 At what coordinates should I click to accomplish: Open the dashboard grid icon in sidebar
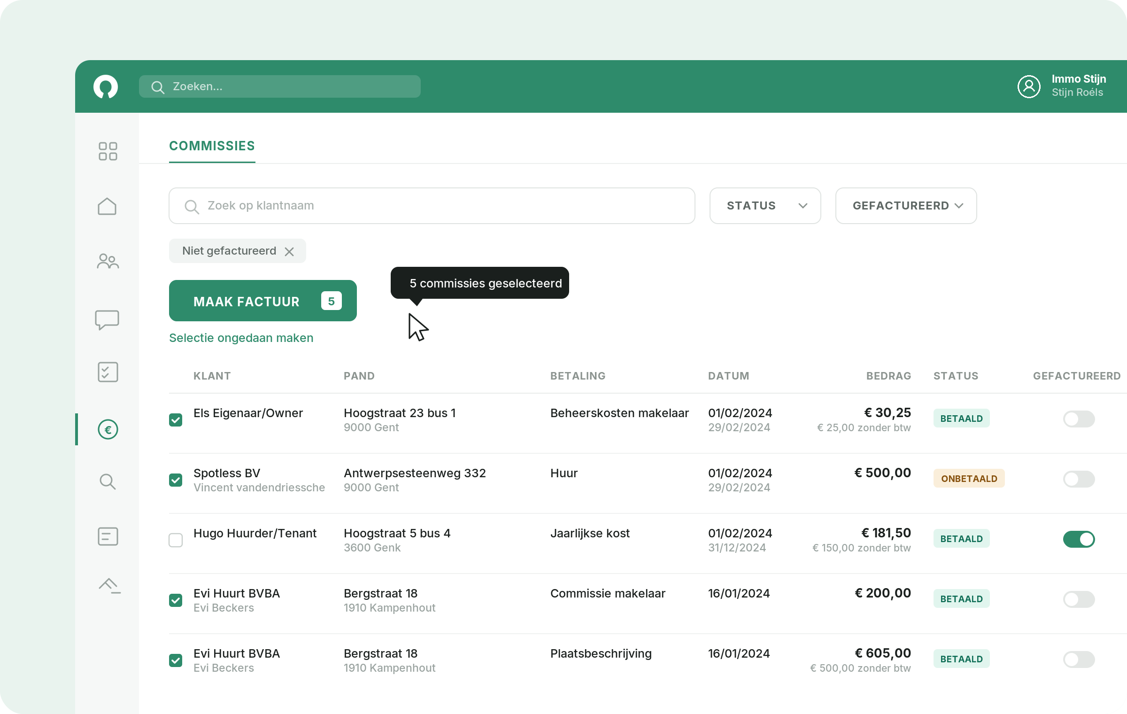pyautogui.click(x=108, y=151)
